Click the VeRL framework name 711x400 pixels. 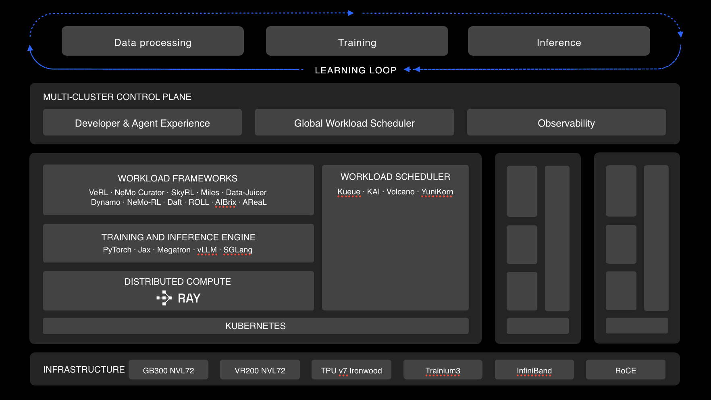tap(98, 193)
